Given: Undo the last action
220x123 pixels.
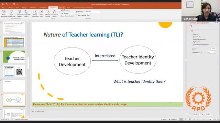Looking at the screenshot, I should (7, 4).
